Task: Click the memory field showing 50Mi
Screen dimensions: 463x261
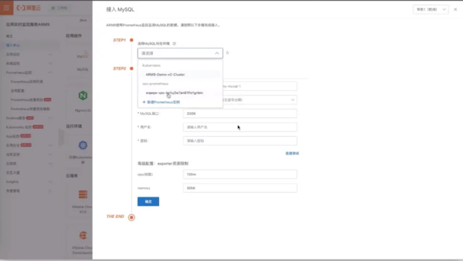Action: (240, 188)
